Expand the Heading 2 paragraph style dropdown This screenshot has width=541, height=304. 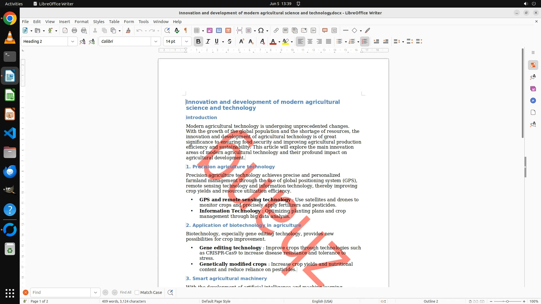click(72, 41)
